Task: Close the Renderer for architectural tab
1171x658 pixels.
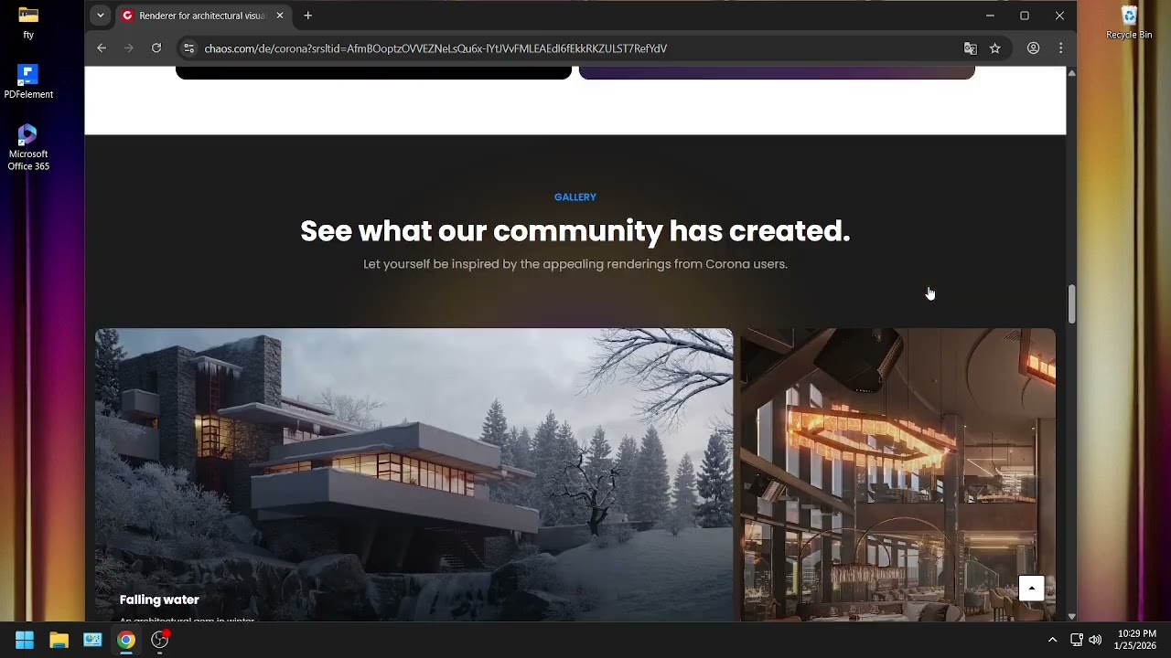Action: (280, 16)
